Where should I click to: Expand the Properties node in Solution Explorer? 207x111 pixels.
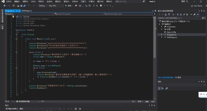pos(162,27)
